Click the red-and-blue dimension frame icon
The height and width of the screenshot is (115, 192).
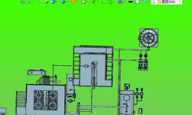110,2
